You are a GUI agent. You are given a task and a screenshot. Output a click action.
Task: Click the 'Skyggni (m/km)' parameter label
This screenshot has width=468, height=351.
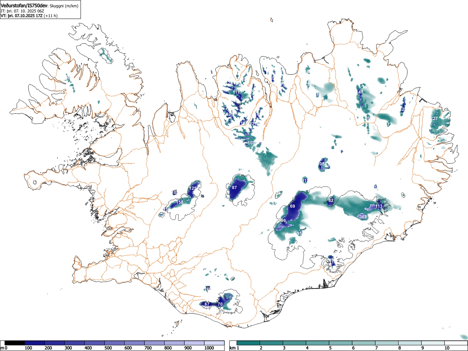tap(64, 6)
